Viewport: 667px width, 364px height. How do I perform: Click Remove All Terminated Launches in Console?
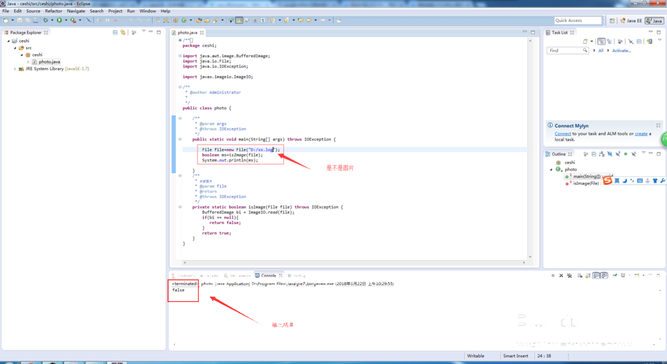pos(569,275)
